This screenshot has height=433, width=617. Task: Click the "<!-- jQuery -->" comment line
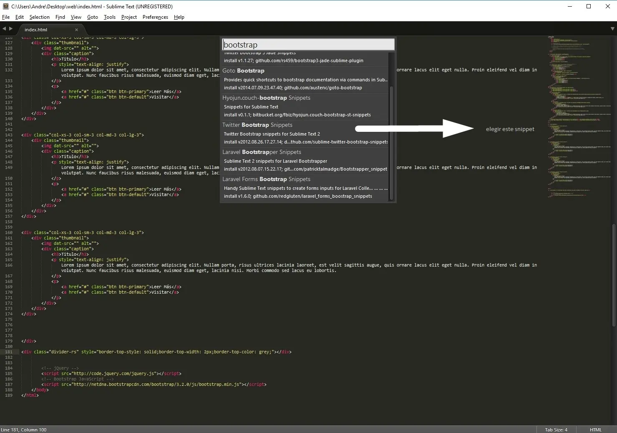[60, 368]
